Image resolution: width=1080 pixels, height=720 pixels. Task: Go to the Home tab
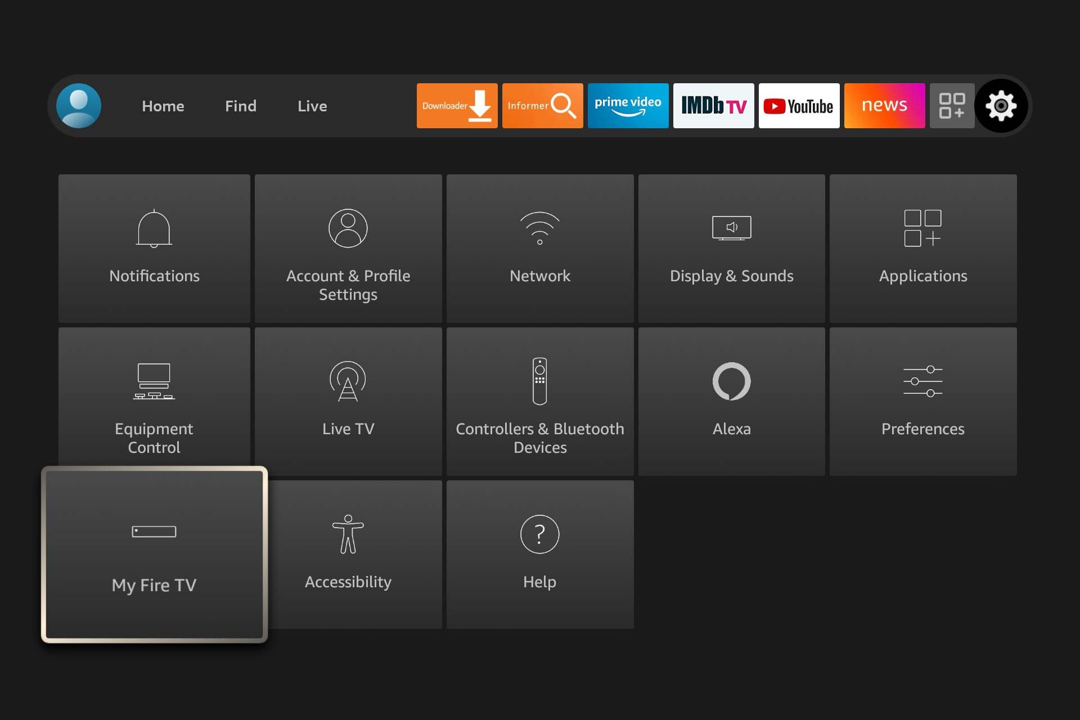(163, 106)
